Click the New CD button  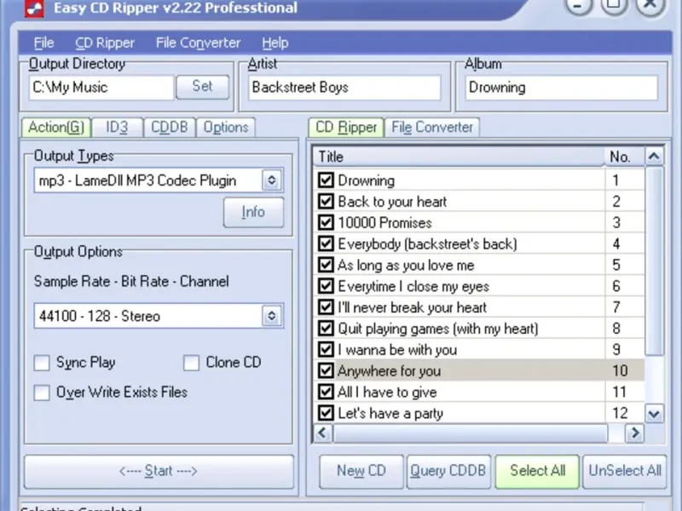coord(361,471)
